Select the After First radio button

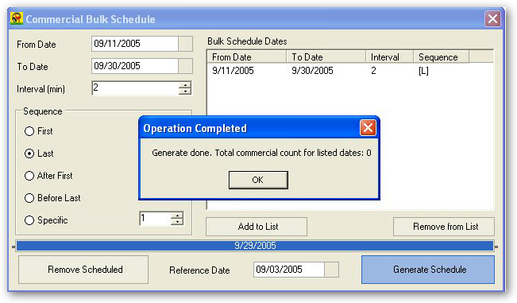click(x=29, y=176)
